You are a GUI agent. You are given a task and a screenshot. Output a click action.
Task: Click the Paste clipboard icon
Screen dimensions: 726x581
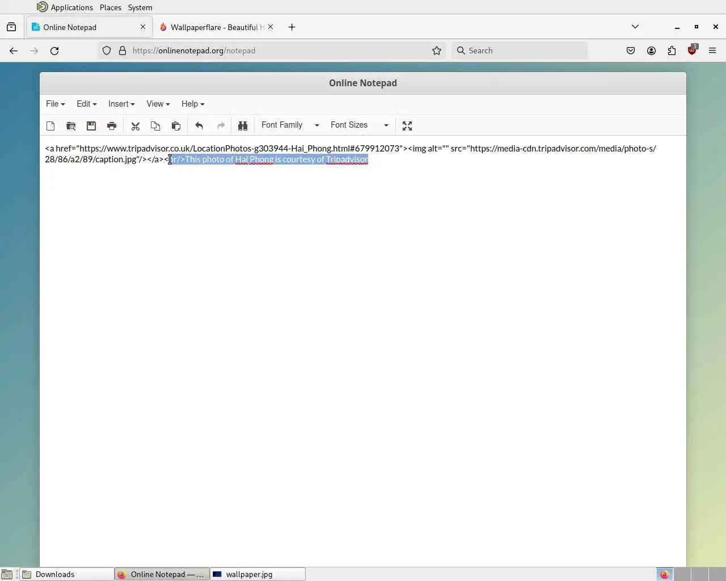click(x=176, y=126)
